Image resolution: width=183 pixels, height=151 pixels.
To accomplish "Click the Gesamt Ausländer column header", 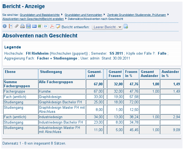I will tap(149, 74).
